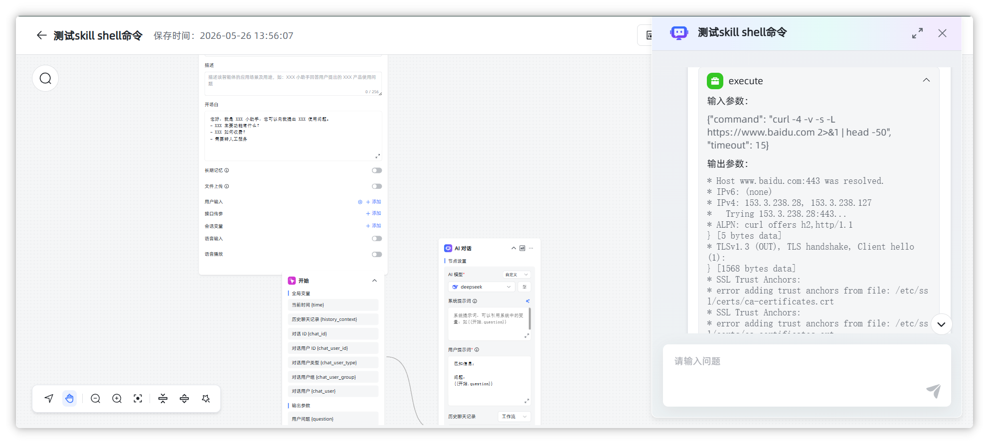The height and width of the screenshot is (444, 989).
Task: Collapse the 开始 node
Action: 374,281
